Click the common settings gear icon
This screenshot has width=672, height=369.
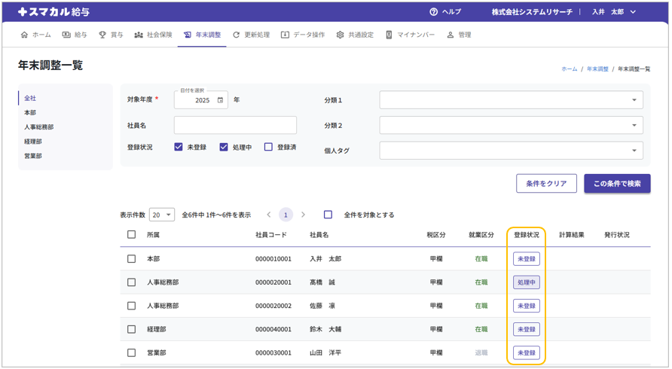pyautogui.click(x=340, y=35)
